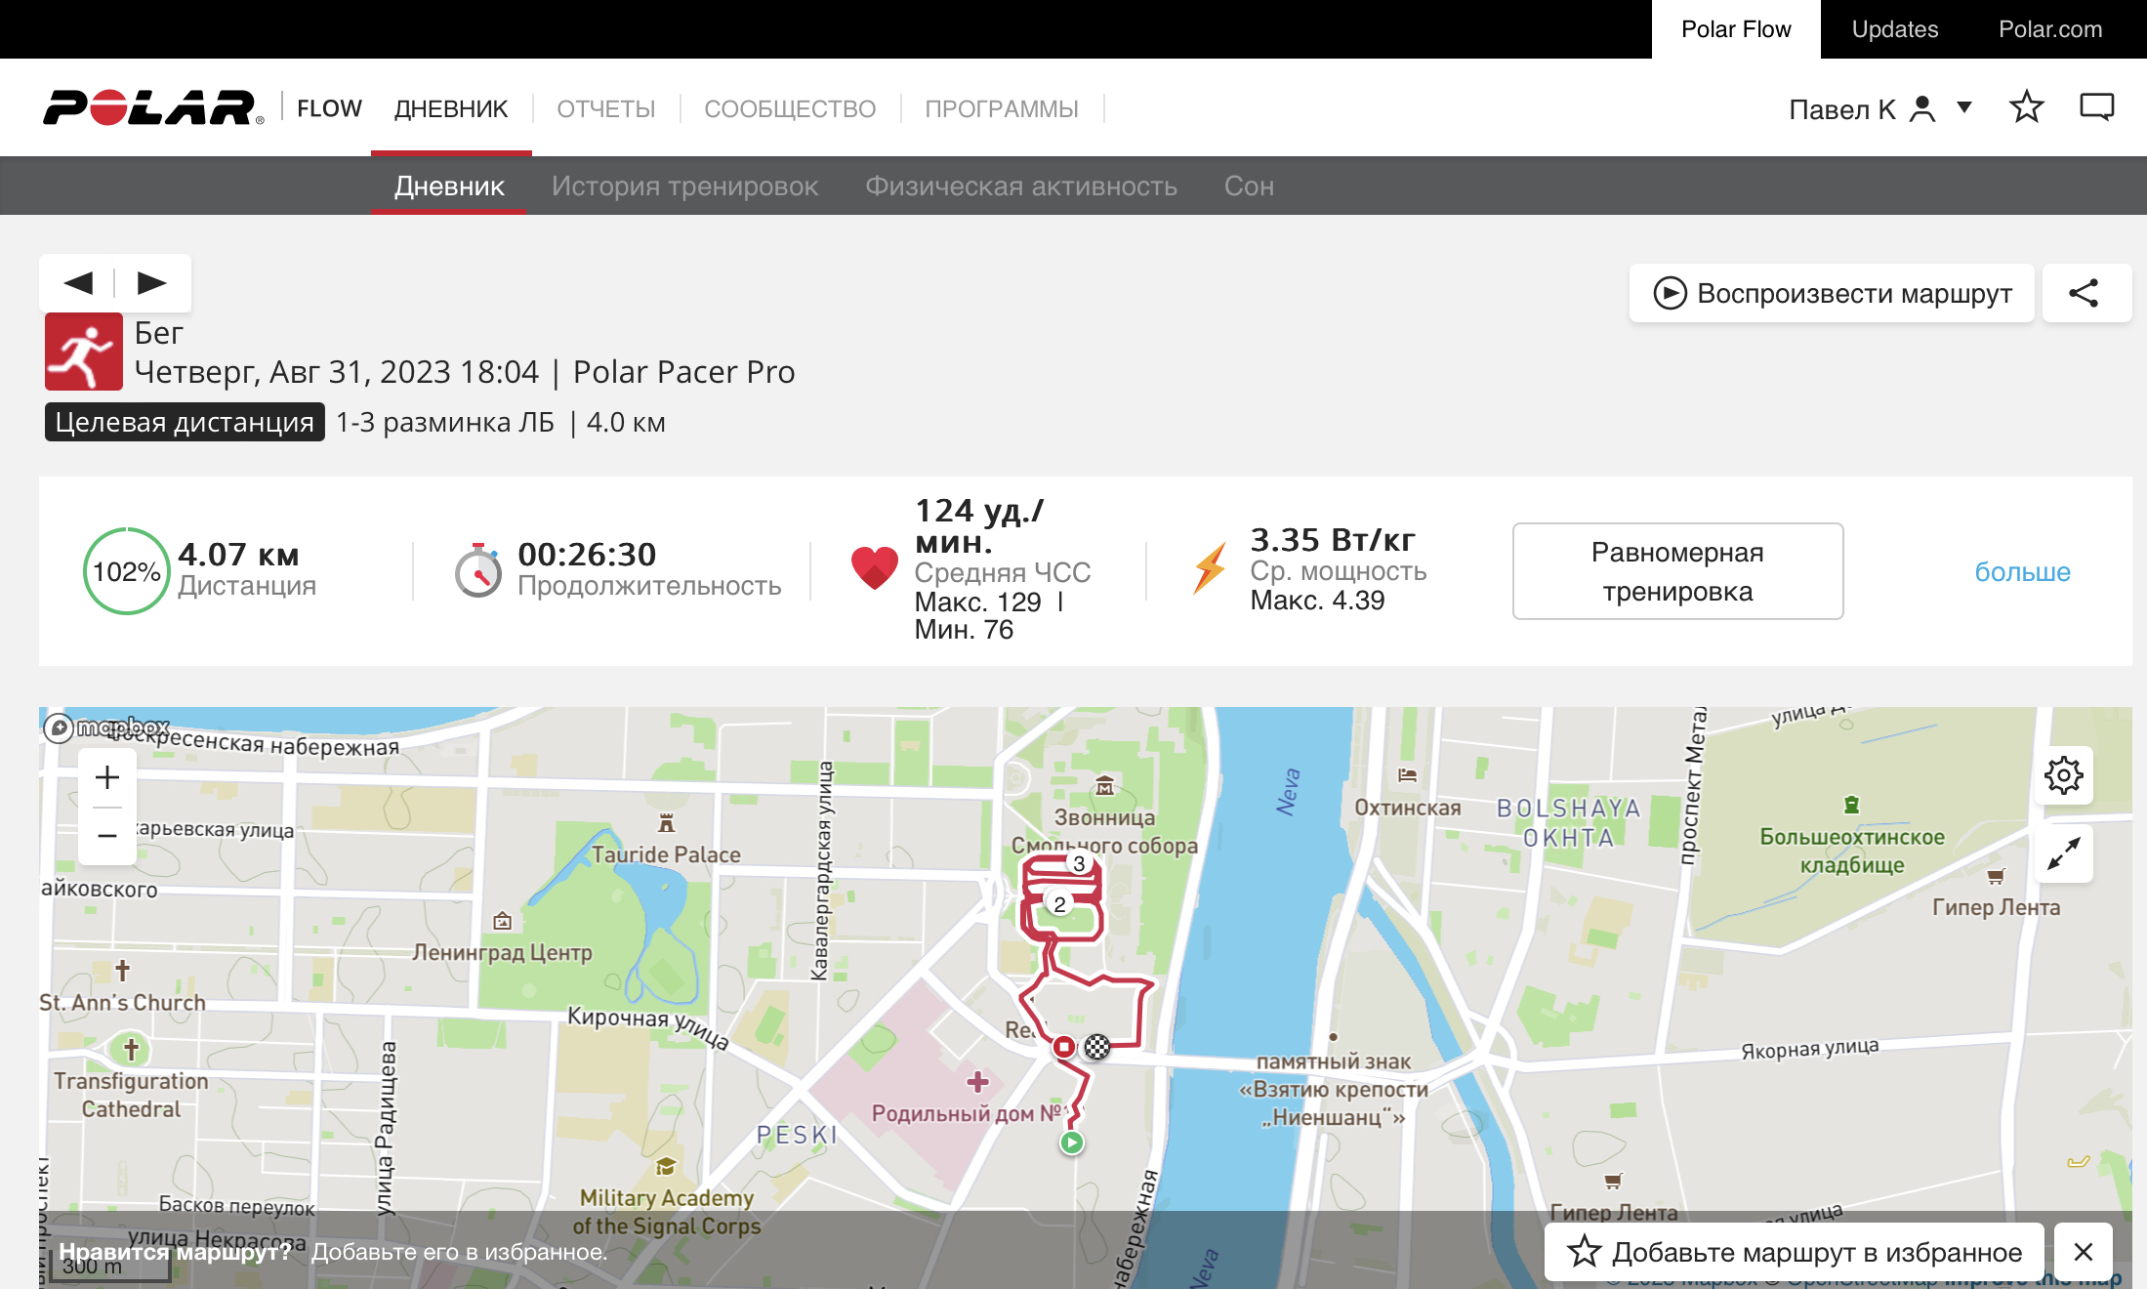Click the Целевая дистанция label
The image size is (2147, 1289).
click(x=185, y=422)
